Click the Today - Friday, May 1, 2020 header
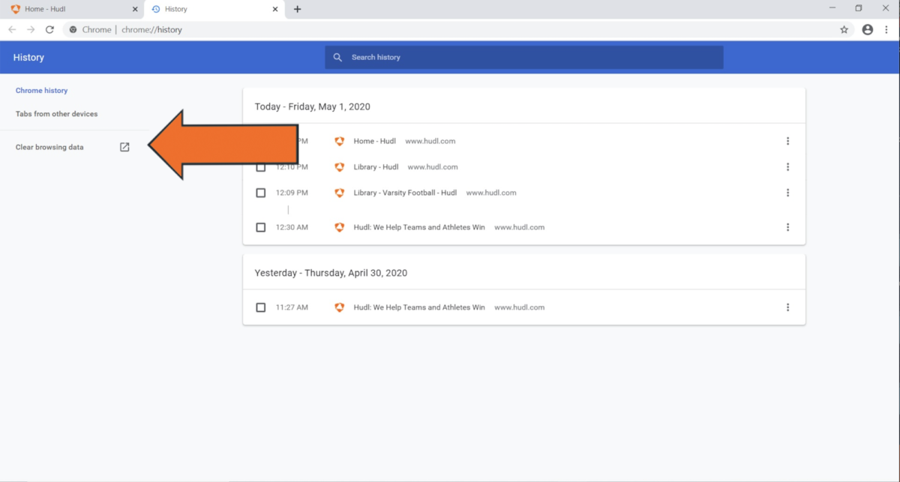The width and height of the screenshot is (900, 482). (x=312, y=106)
